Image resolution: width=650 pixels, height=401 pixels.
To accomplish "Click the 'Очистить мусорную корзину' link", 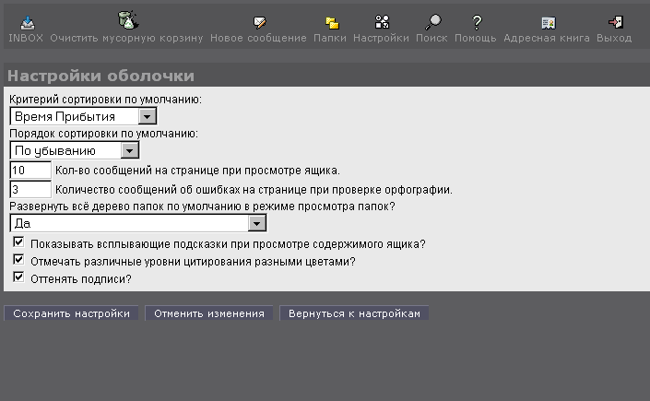I will coord(126,38).
